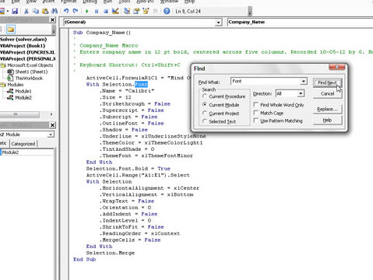Open the Direction dropdown

301,93
